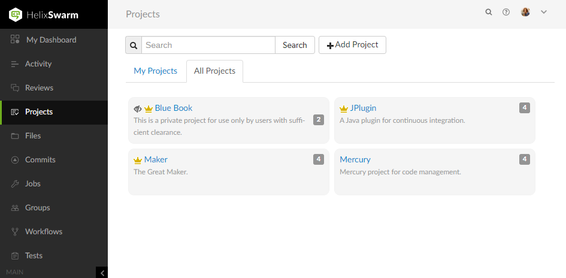Open Reviews via its sidebar icon
The width and height of the screenshot is (566, 278).
point(15,87)
